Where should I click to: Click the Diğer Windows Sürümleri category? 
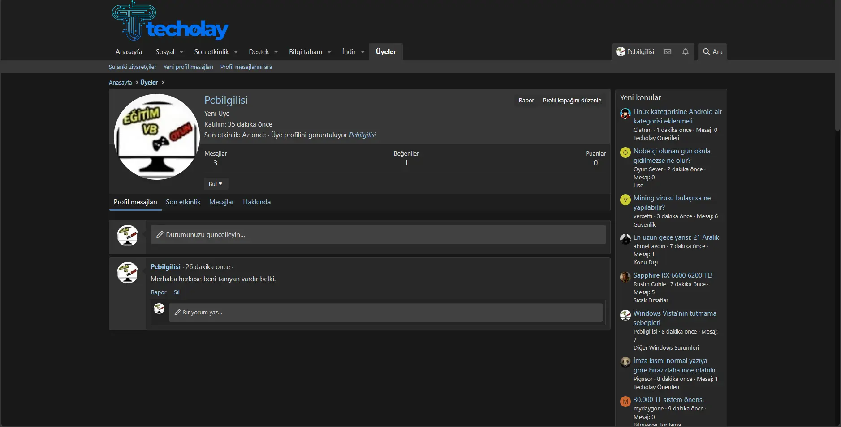666,348
